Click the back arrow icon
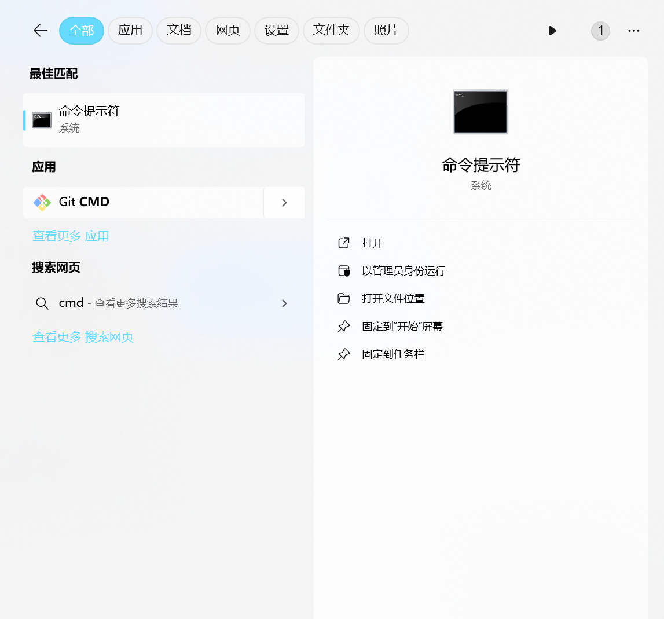Viewport: 664px width, 619px height. tap(40, 31)
